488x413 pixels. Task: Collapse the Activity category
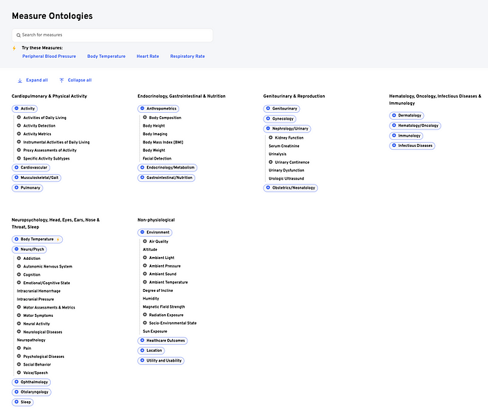[x=16, y=109]
